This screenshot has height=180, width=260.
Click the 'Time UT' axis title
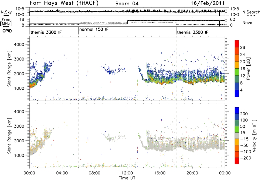click(127, 178)
